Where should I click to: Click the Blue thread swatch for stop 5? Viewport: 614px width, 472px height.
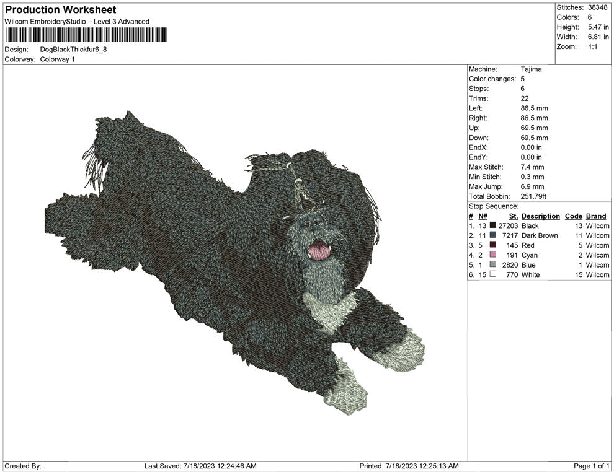[492, 264]
